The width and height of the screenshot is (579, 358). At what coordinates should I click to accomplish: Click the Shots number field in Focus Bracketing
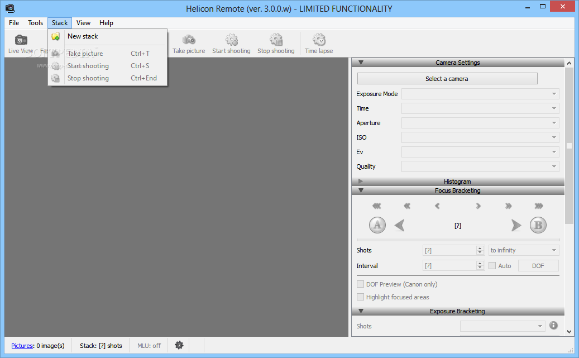(x=449, y=251)
